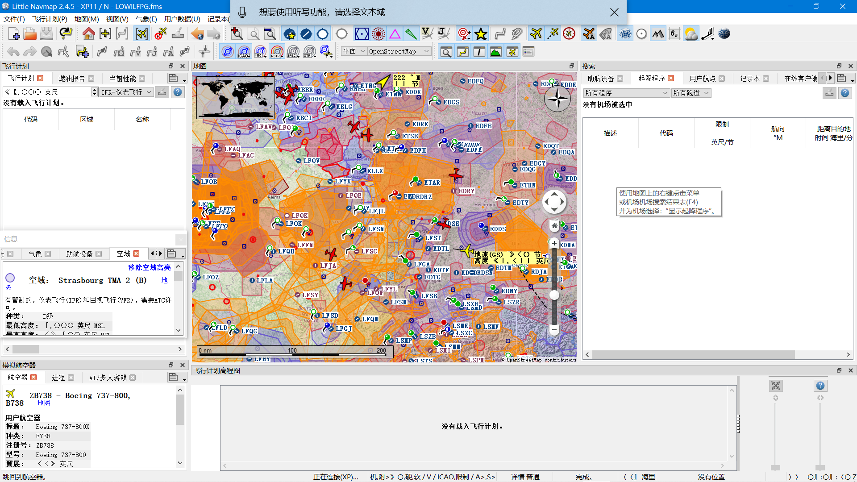The height and width of the screenshot is (482, 857).
Task: Adjust elevation profile vertical zoom slider
Action: 775,467
